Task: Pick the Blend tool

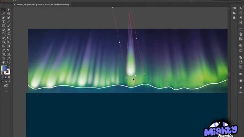Action: click(9, 50)
